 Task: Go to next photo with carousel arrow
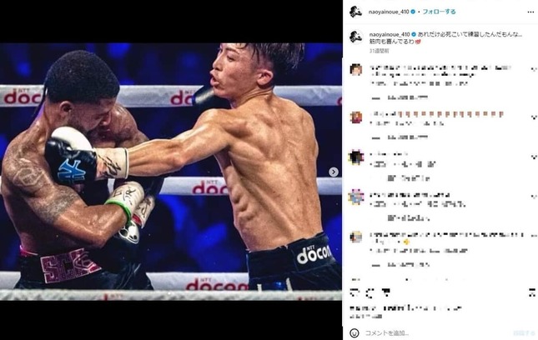pos(334,172)
